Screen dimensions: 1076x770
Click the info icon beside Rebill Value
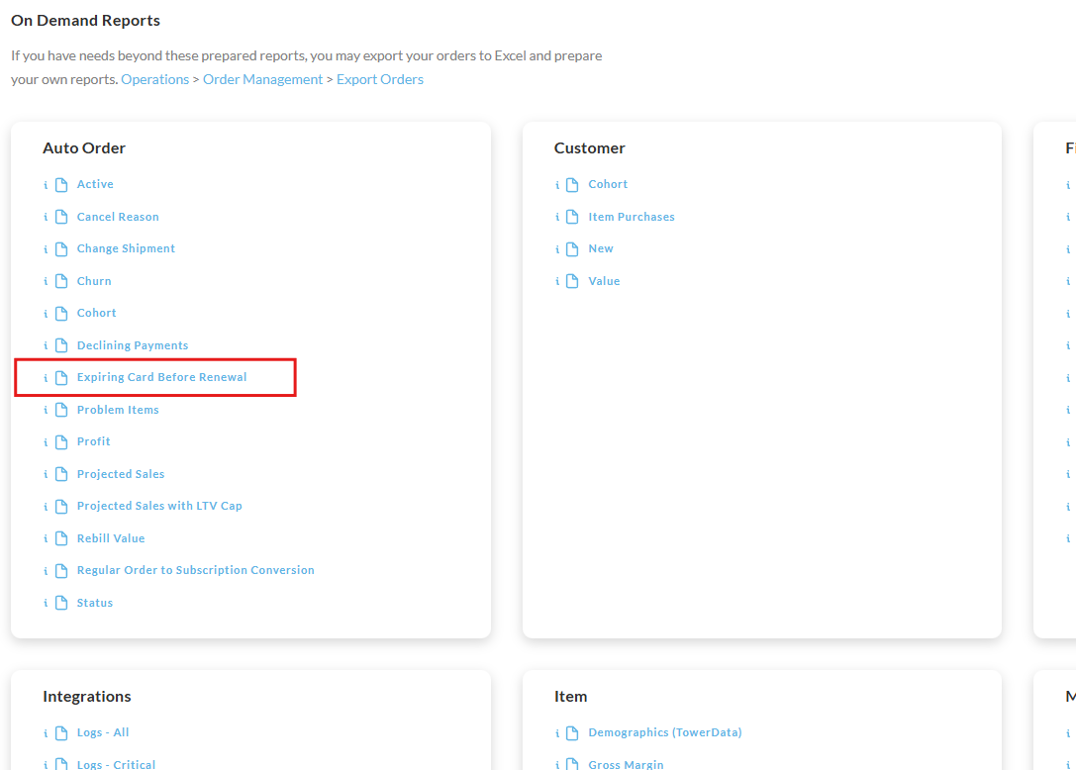(x=46, y=538)
